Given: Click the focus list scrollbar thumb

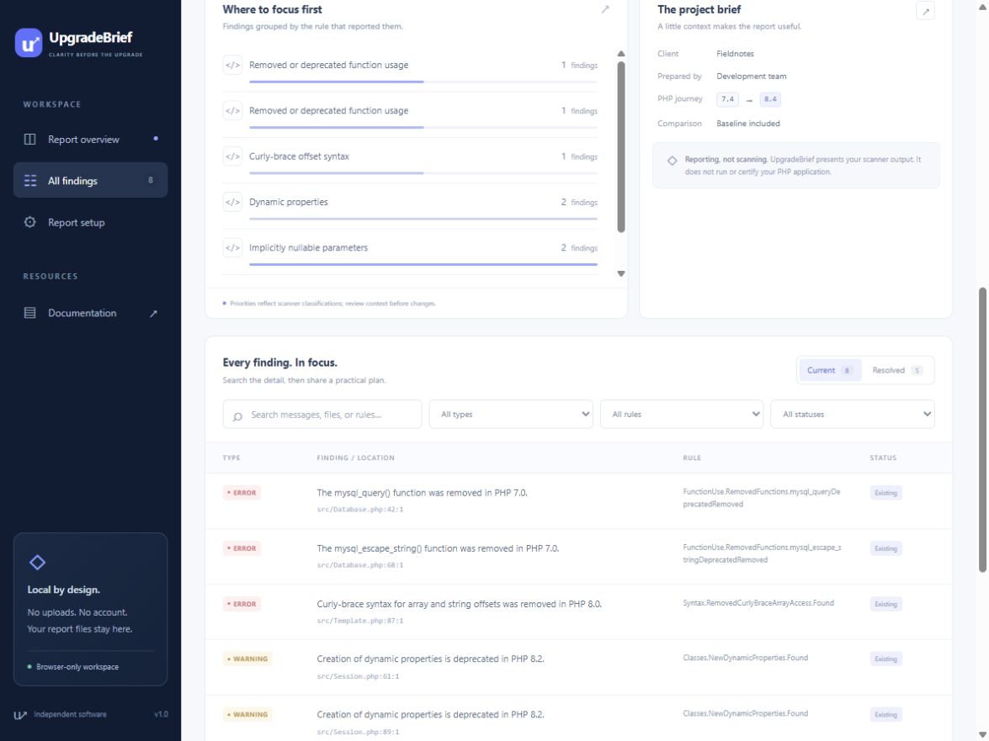Looking at the screenshot, I should coord(621,147).
